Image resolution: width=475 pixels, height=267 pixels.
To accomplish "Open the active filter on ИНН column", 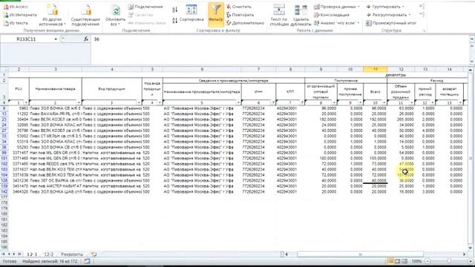I will 273,103.
